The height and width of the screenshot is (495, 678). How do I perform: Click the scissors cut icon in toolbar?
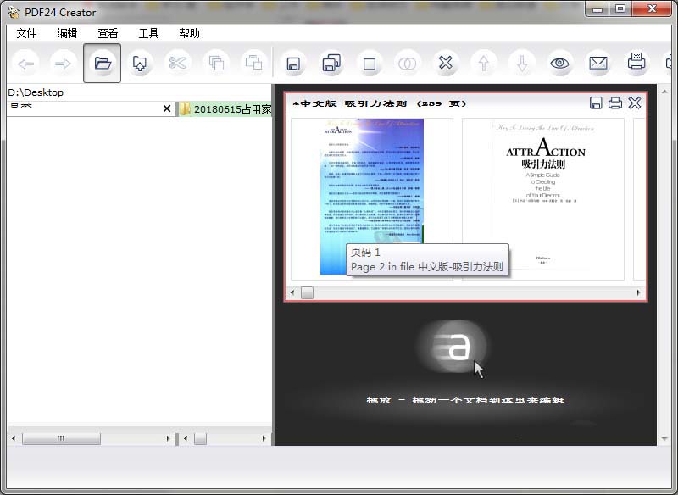[177, 64]
